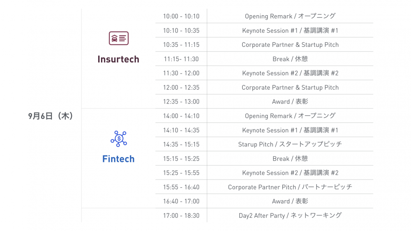
Task: Select the Starup Pitch / スタートアップピッチ entry
Action: tap(290, 144)
